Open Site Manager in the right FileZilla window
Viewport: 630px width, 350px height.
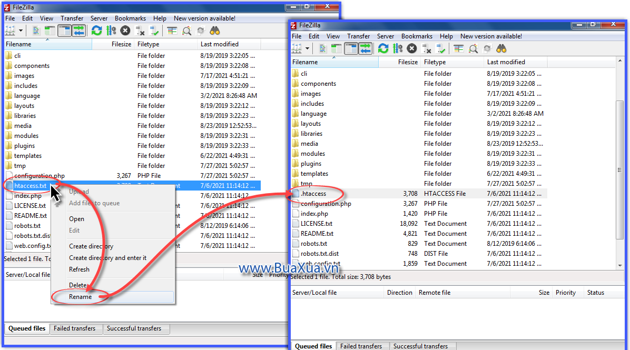[x=297, y=48]
